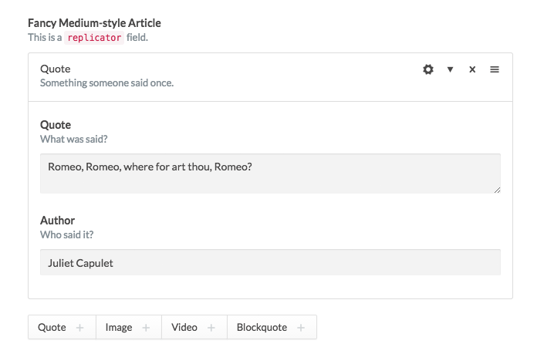Image resolution: width=544 pixels, height=364 pixels.
Task: Click the Author field containing Juliet Capulet
Action: (269, 262)
